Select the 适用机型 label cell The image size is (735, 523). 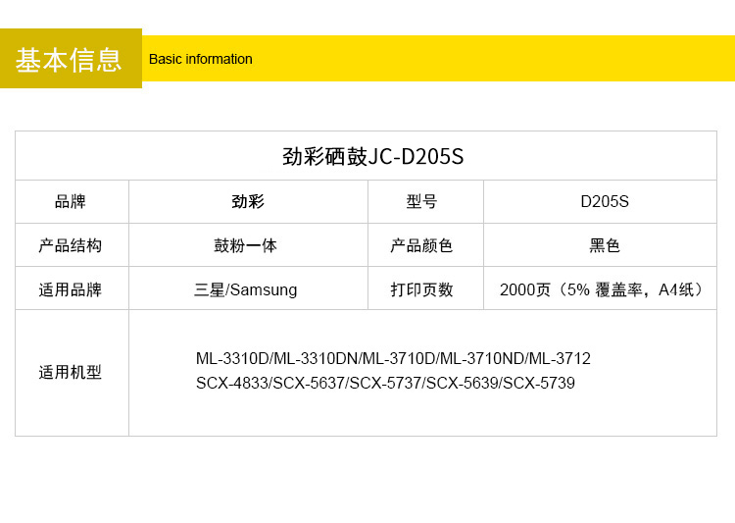click(x=71, y=373)
